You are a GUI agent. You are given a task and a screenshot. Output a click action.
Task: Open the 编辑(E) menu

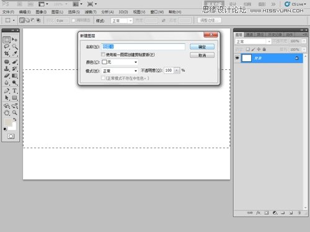click(x=25, y=12)
